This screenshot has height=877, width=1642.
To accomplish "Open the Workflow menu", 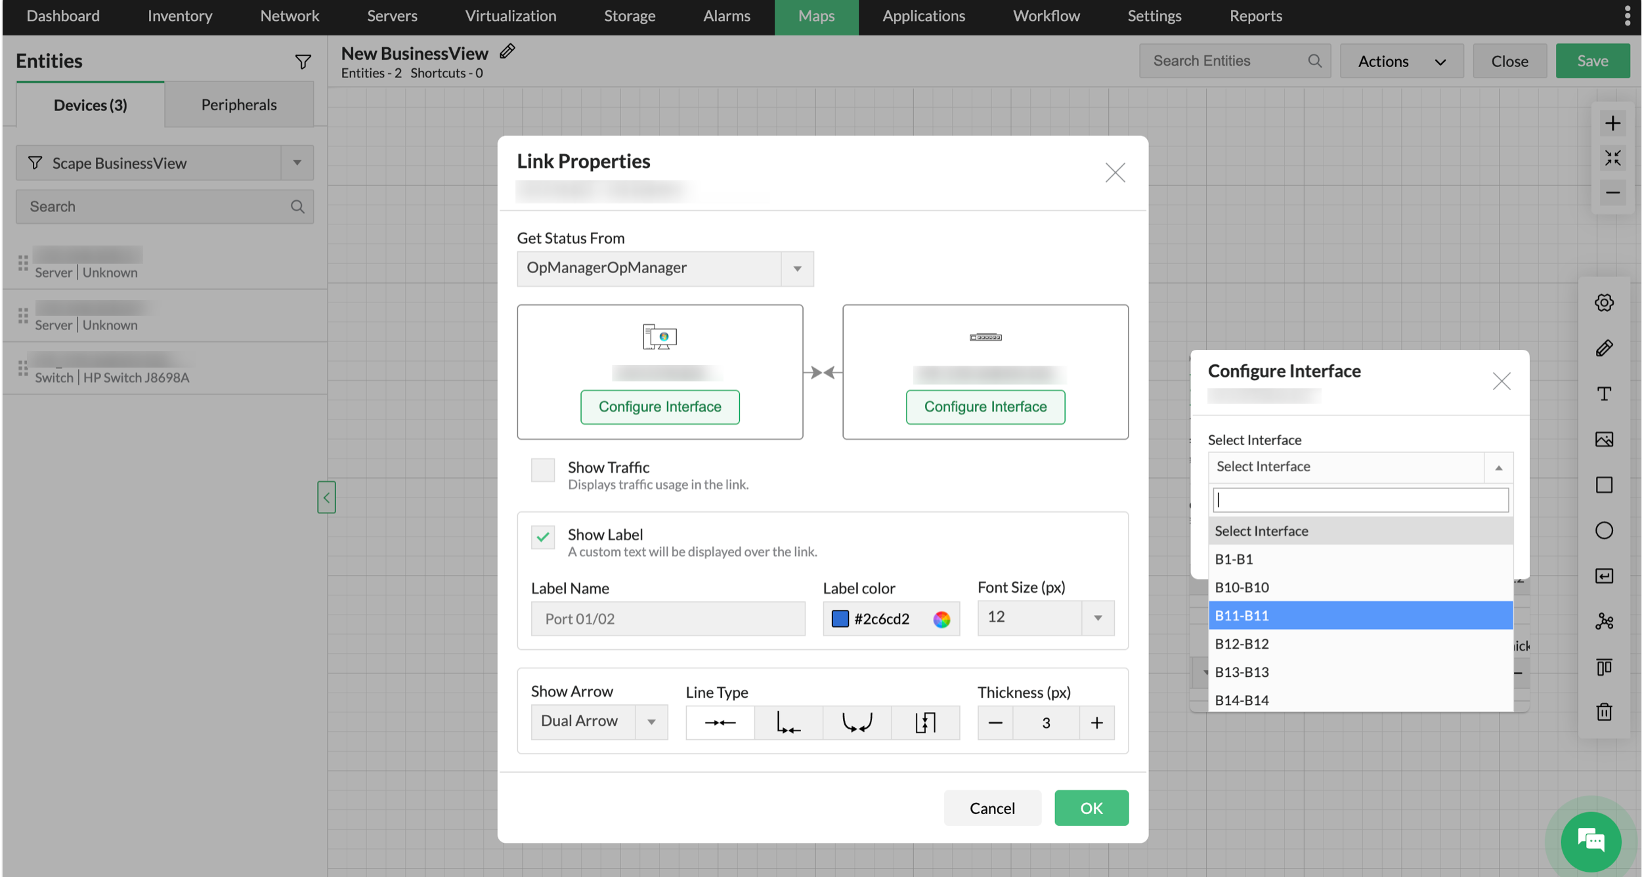I will pos(1047,16).
